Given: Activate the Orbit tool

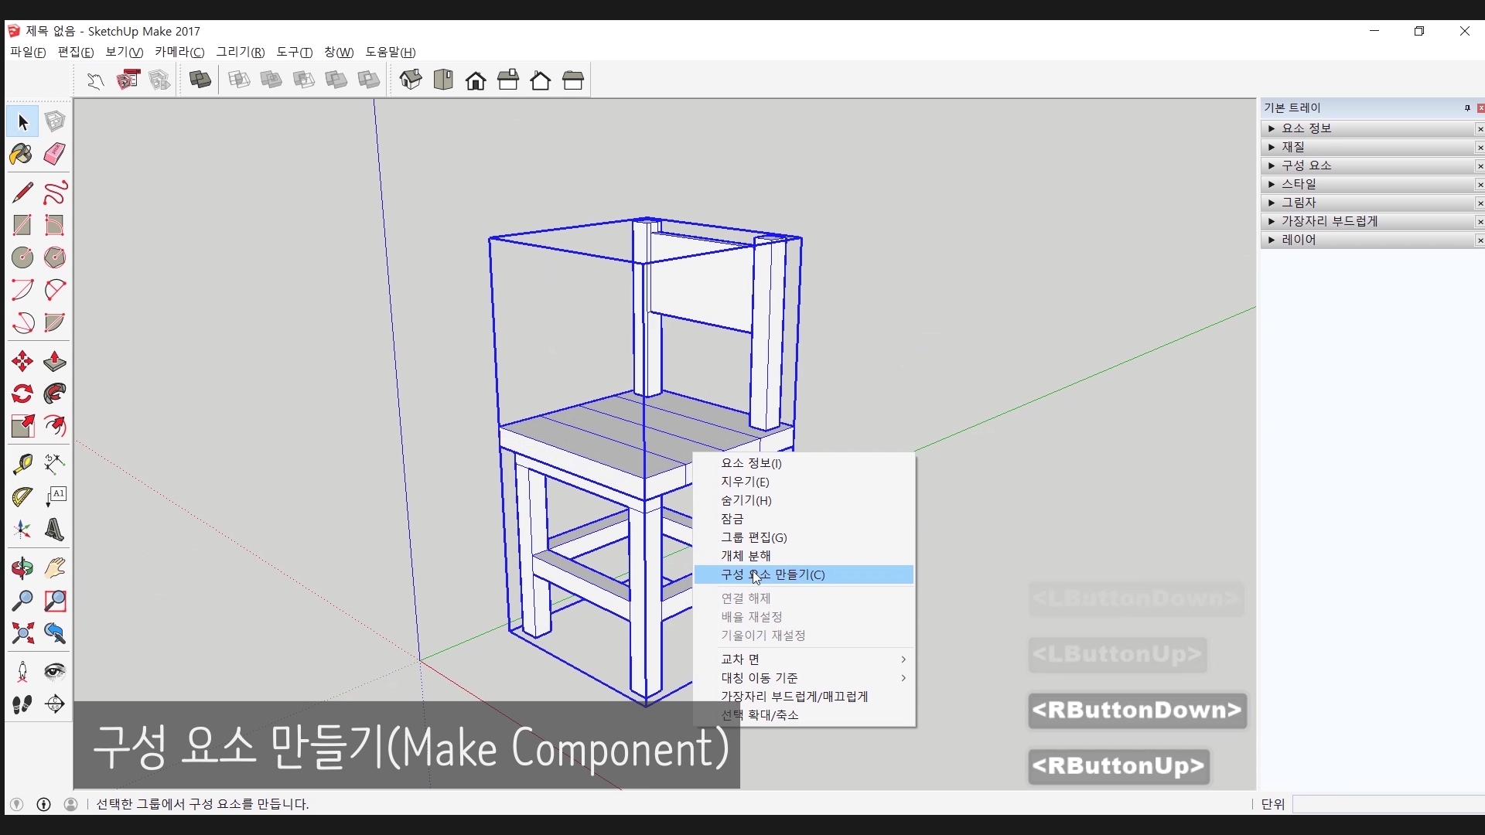Looking at the screenshot, I should pos(22,568).
